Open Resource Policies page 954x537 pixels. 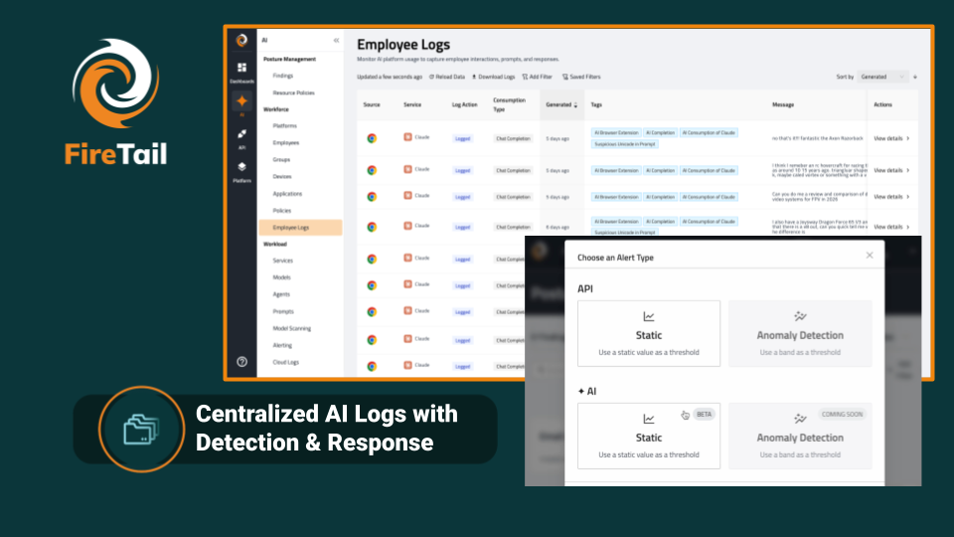click(x=293, y=92)
